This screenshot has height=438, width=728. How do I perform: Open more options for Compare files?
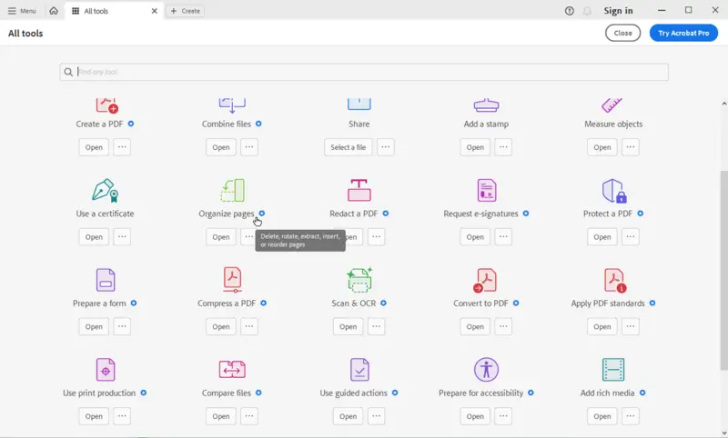coord(249,416)
